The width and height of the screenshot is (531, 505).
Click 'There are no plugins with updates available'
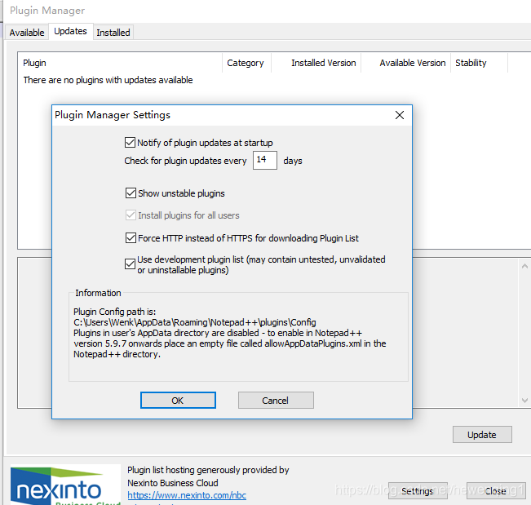point(108,80)
